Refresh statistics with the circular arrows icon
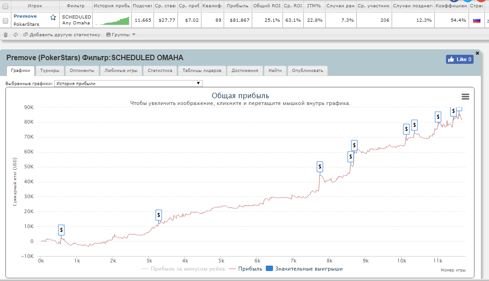The image size is (489, 281). coord(15,34)
